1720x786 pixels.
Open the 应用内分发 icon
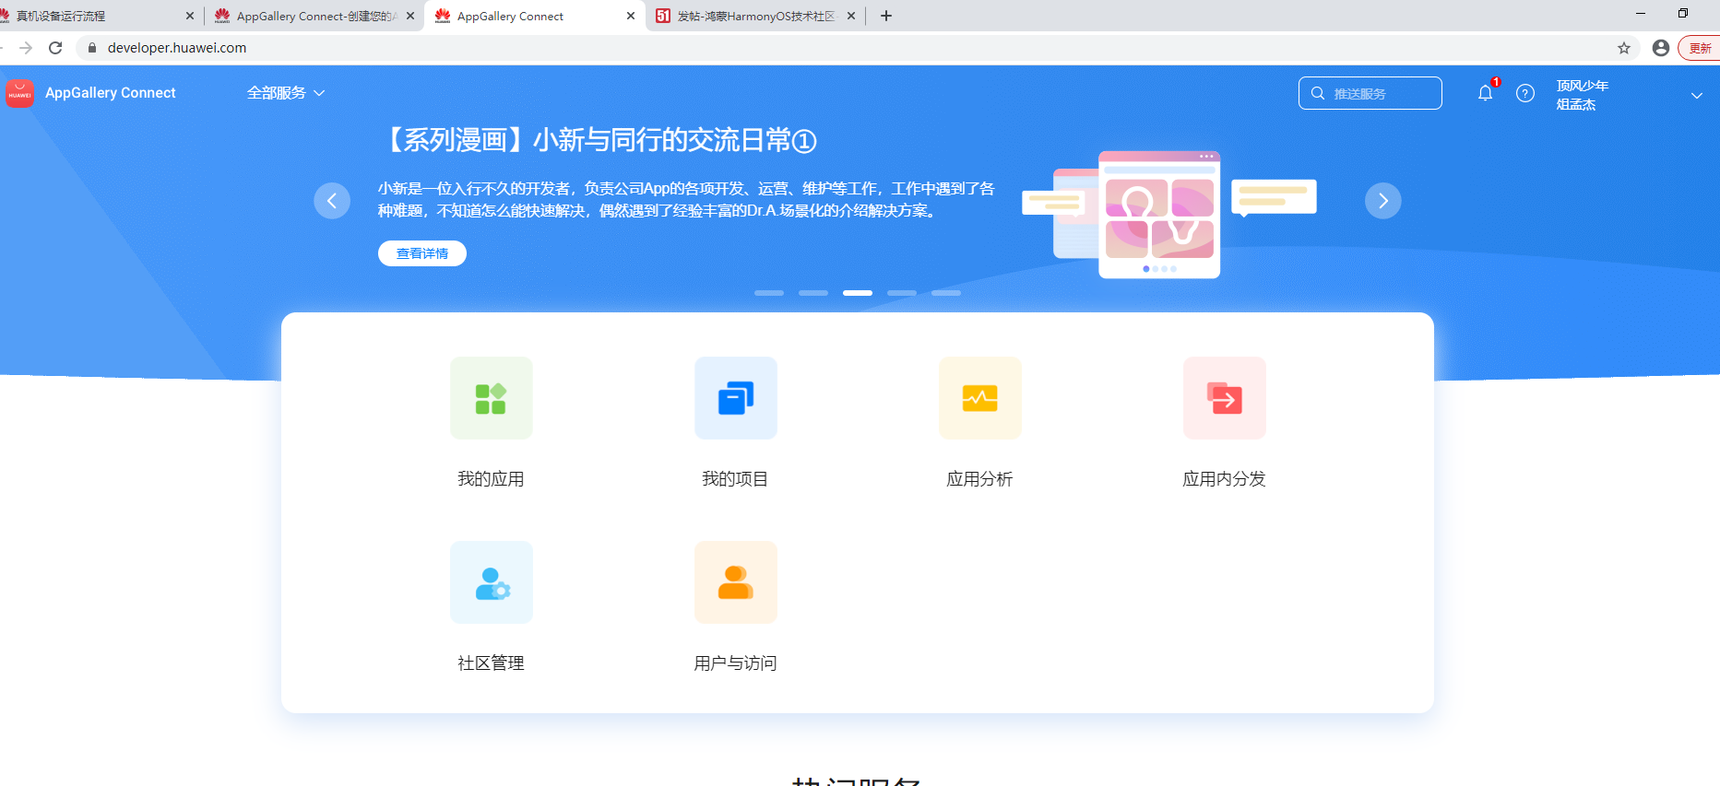[x=1224, y=398]
